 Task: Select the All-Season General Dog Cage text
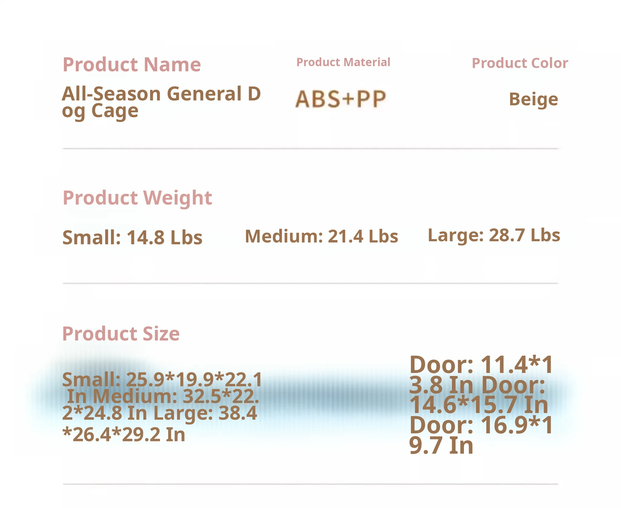161,102
